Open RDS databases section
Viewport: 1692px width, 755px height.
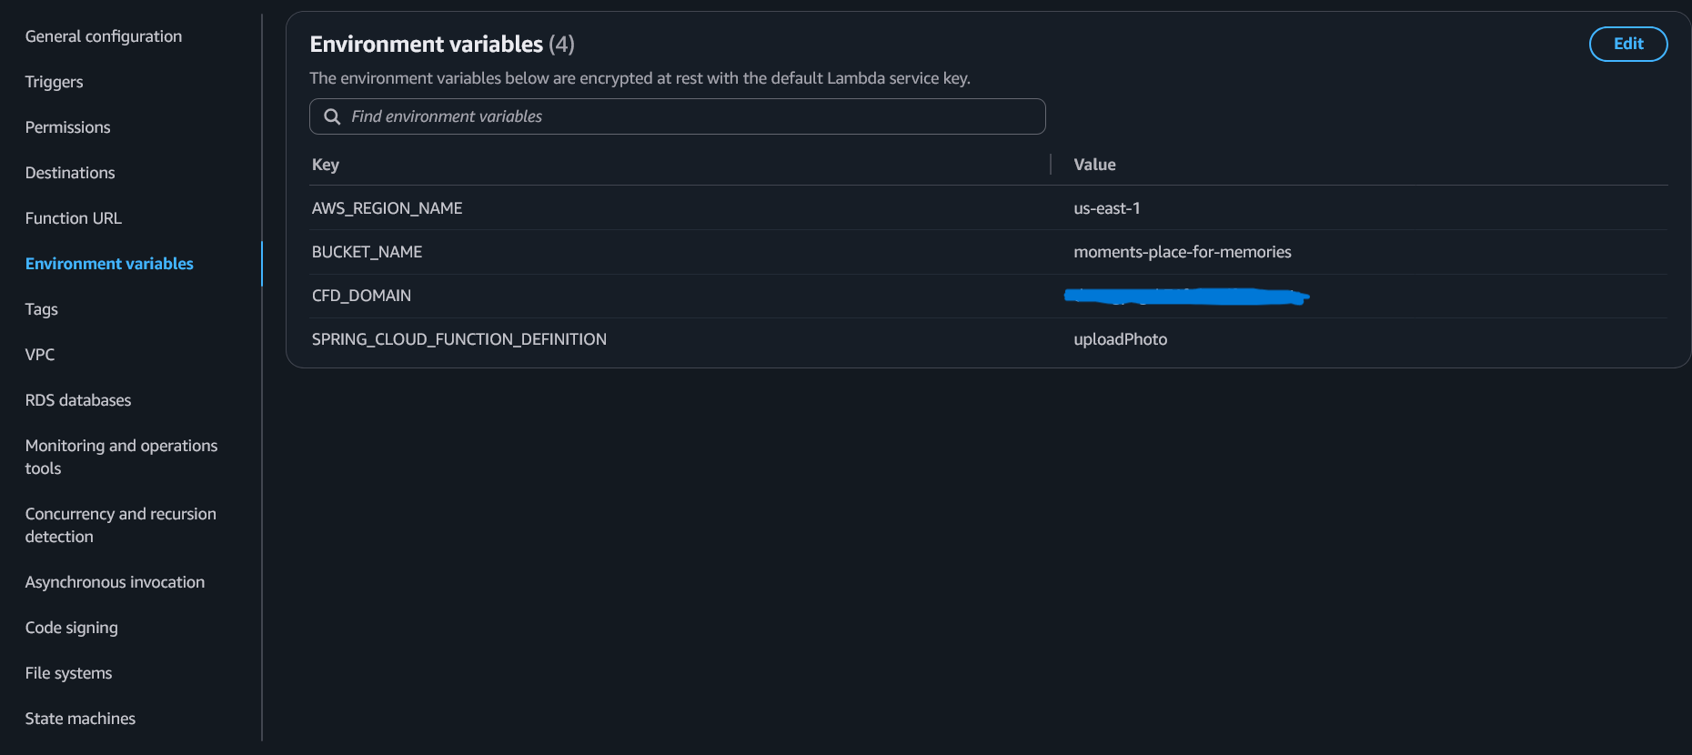point(78,400)
